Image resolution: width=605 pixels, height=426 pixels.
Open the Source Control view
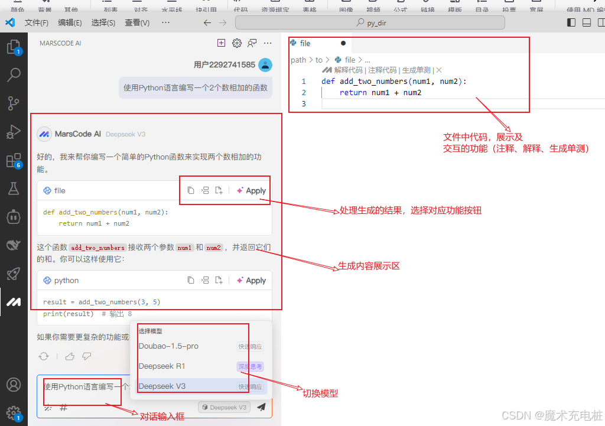14,103
